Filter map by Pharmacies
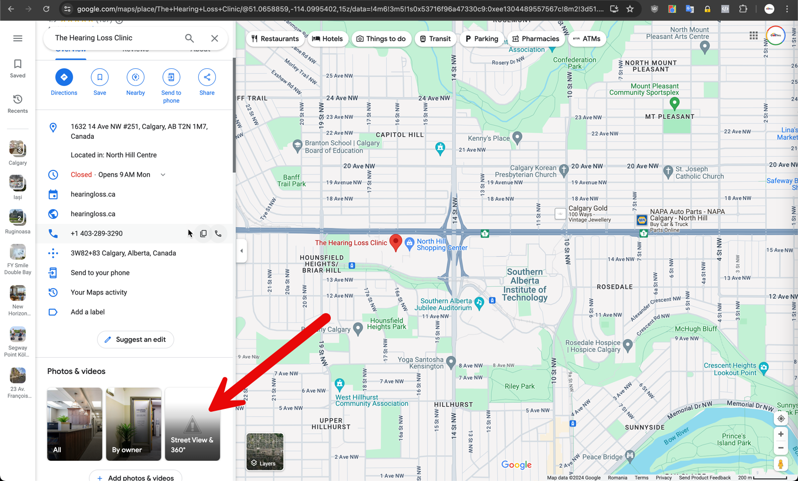 [x=535, y=39]
